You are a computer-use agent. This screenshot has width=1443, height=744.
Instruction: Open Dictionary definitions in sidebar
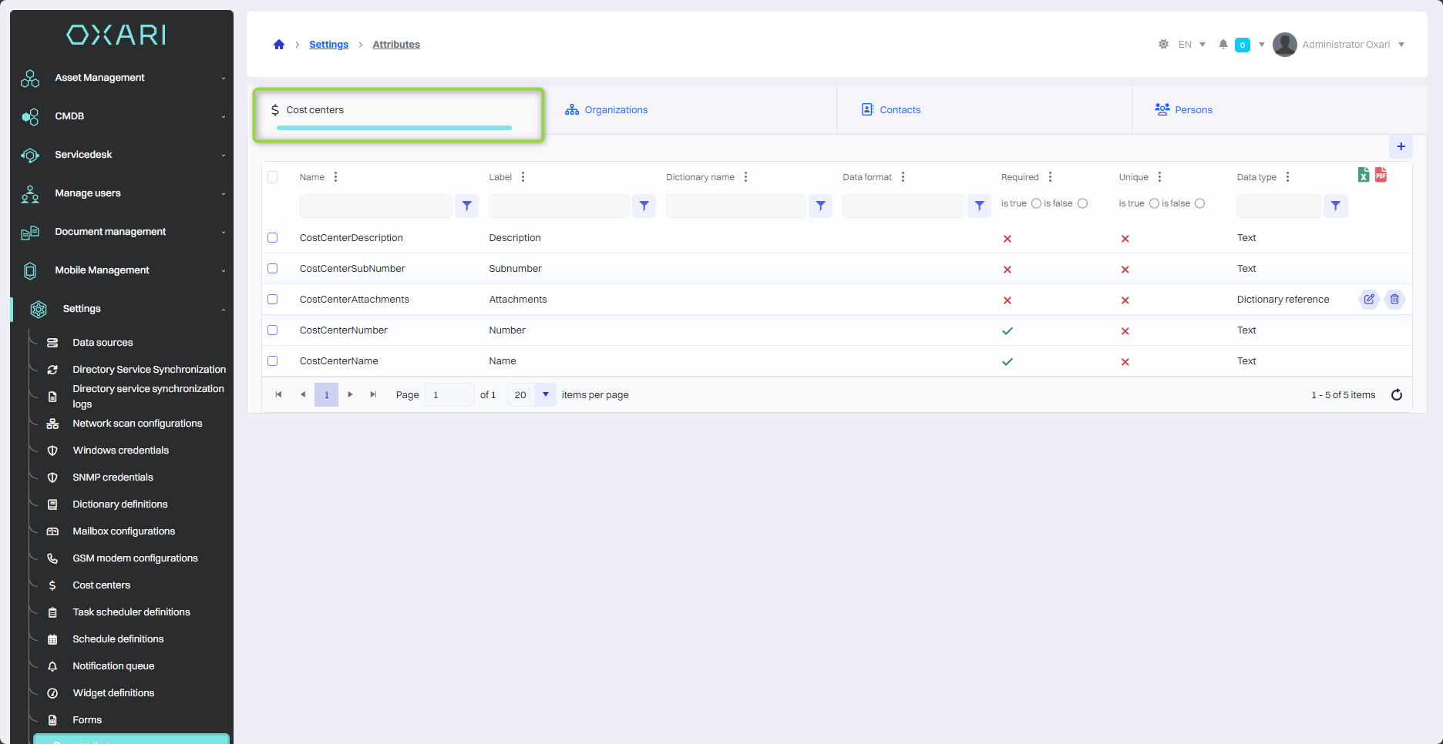point(120,504)
